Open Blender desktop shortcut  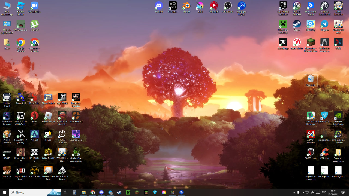tap(186, 7)
